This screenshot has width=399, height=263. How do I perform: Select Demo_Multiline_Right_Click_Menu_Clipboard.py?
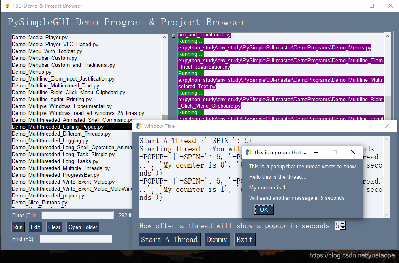tap(68, 92)
